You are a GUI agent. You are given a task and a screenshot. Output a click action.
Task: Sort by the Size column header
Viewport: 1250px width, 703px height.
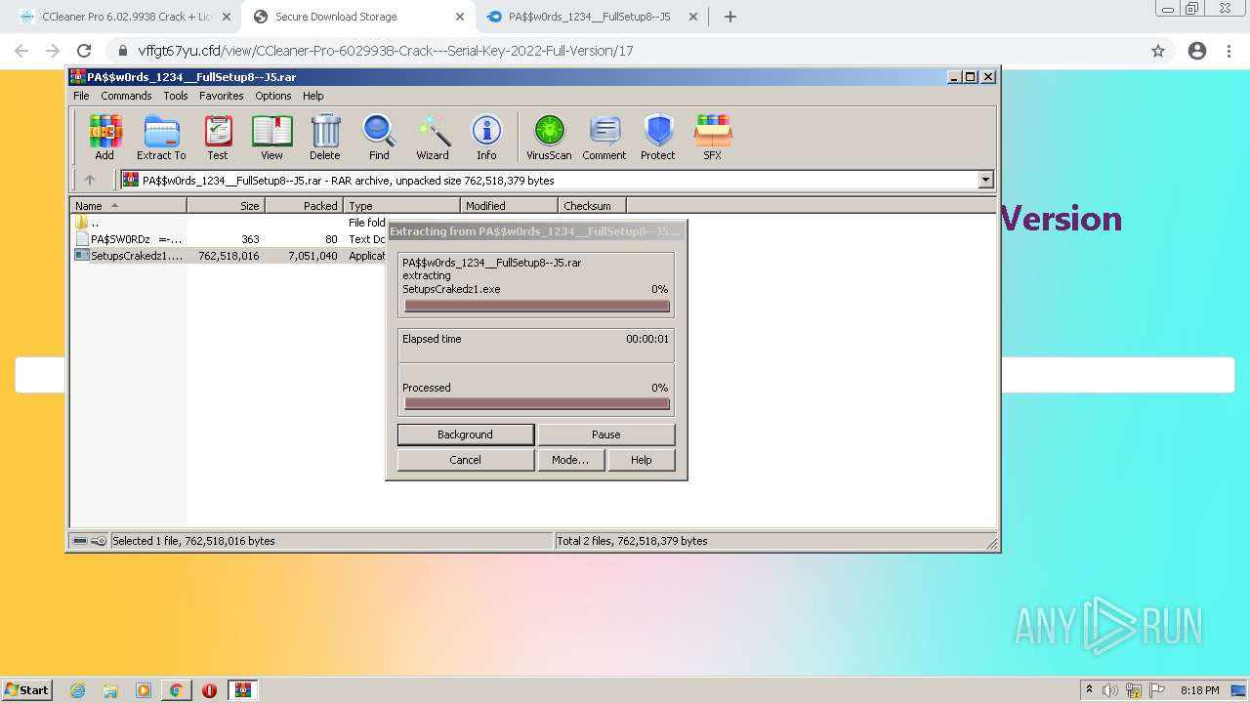(226, 206)
